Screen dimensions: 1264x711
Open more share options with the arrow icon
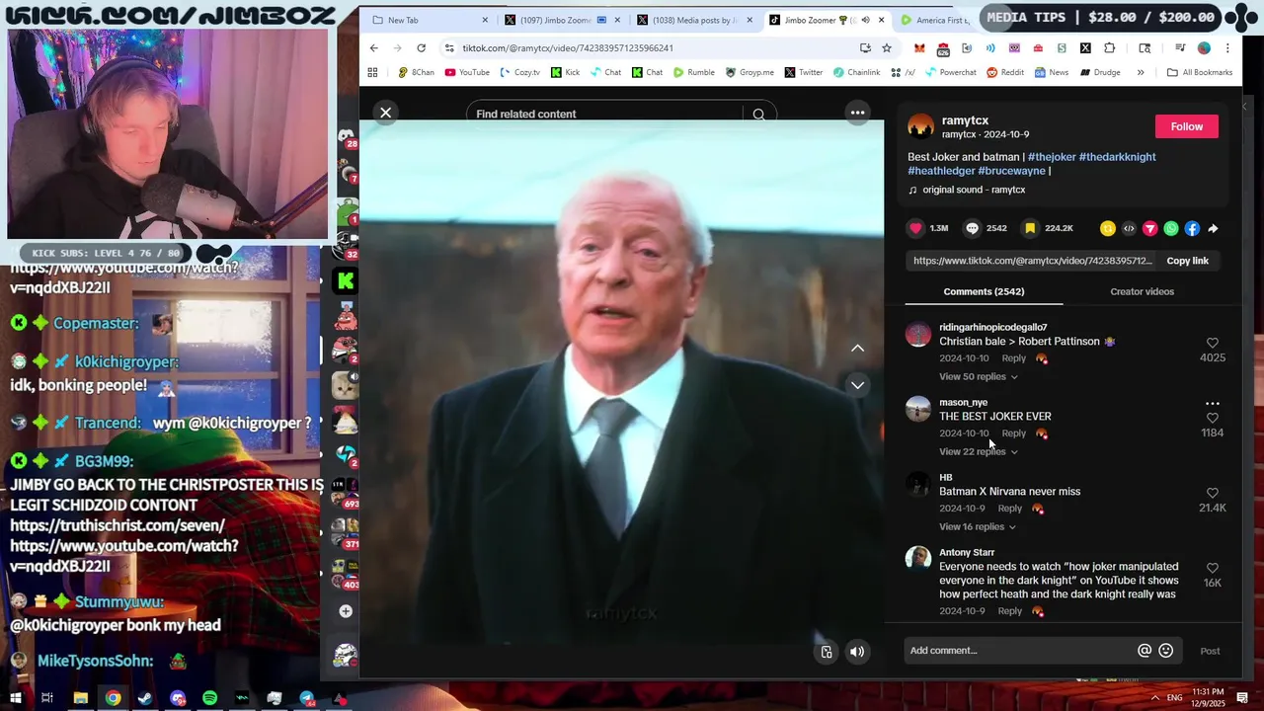pos(1213,228)
